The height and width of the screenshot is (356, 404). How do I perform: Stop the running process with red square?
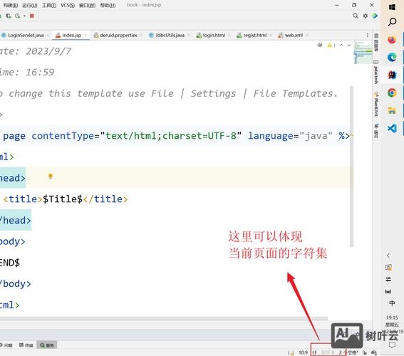tap(32, 16)
